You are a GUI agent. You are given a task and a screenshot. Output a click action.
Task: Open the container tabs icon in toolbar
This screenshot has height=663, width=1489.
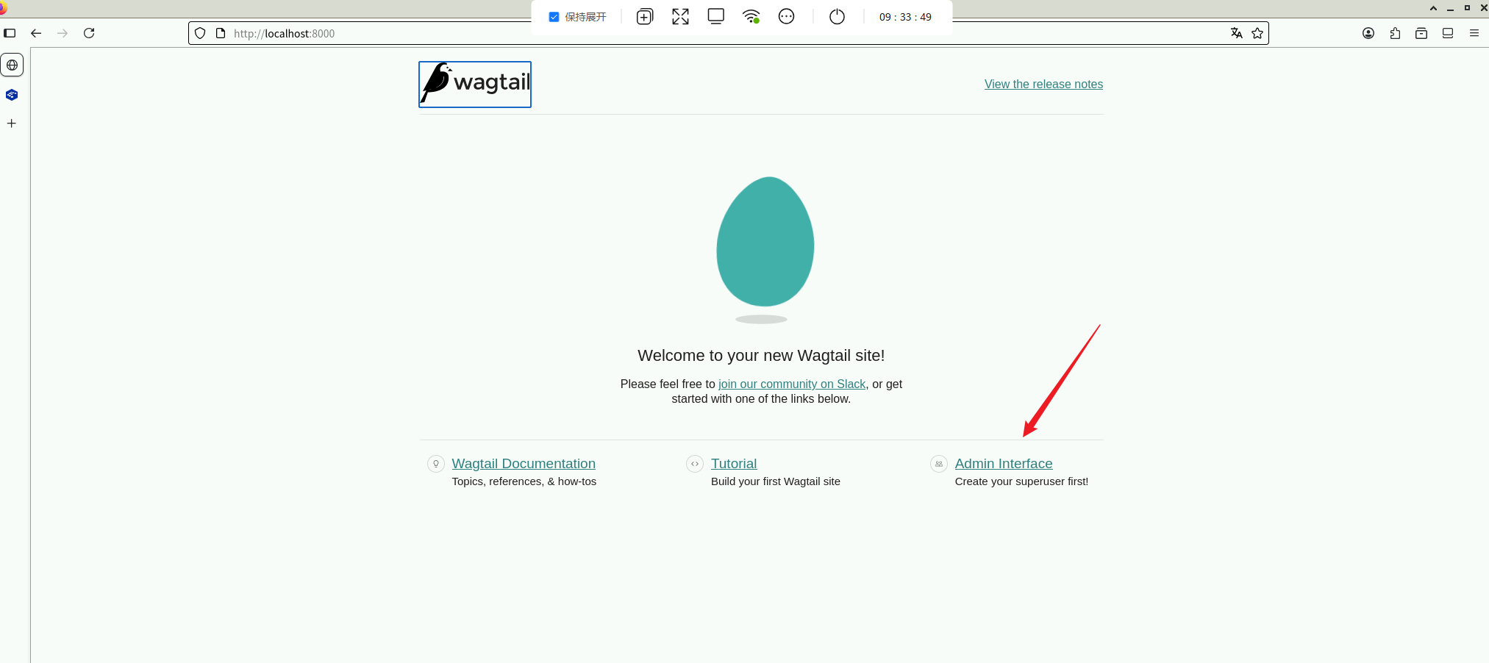(x=1421, y=33)
